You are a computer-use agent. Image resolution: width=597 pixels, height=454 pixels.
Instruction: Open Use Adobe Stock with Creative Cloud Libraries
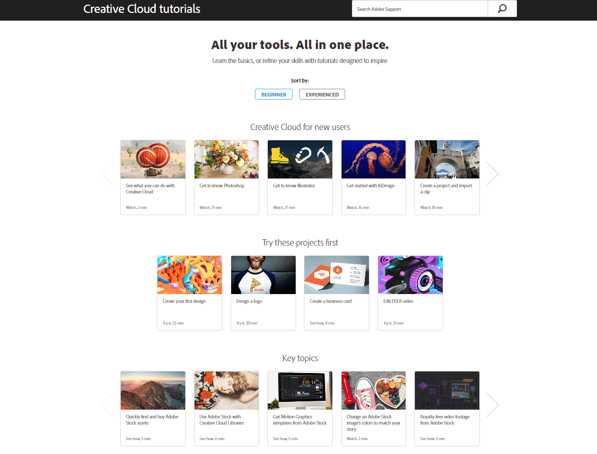pyautogui.click(x=227, y=409)
